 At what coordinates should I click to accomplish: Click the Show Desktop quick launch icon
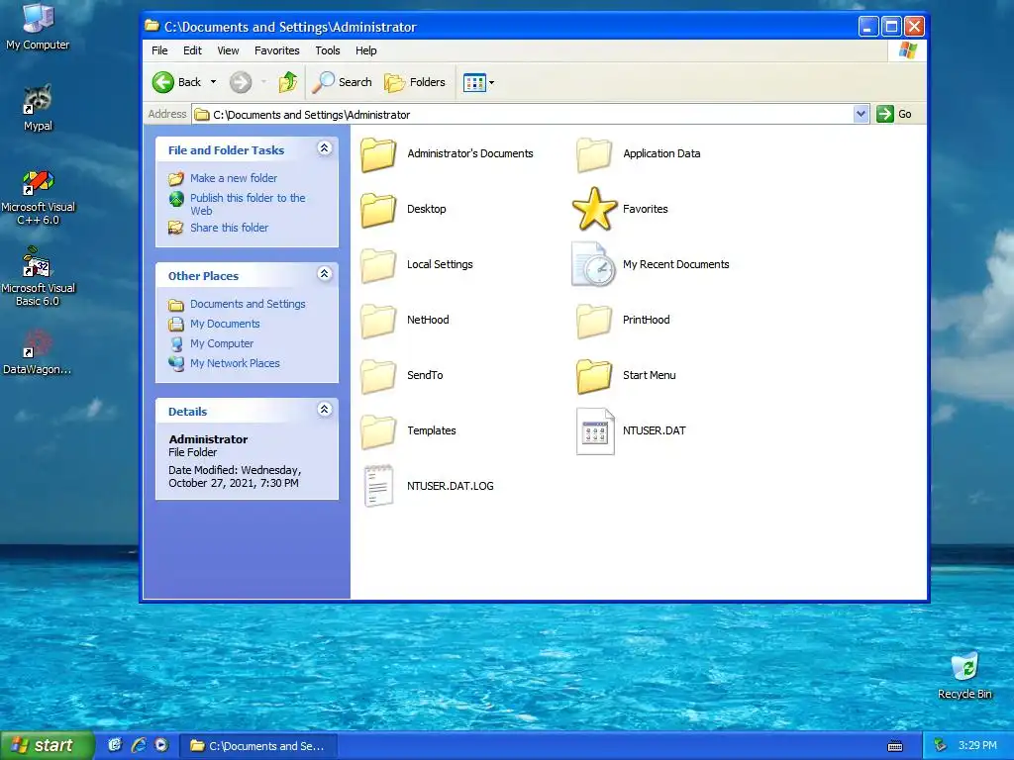115,745
